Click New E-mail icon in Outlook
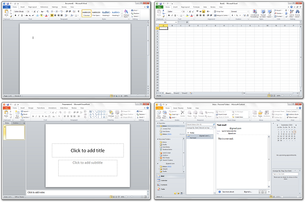Screen dimensions: 305x202 click(159, 114)
